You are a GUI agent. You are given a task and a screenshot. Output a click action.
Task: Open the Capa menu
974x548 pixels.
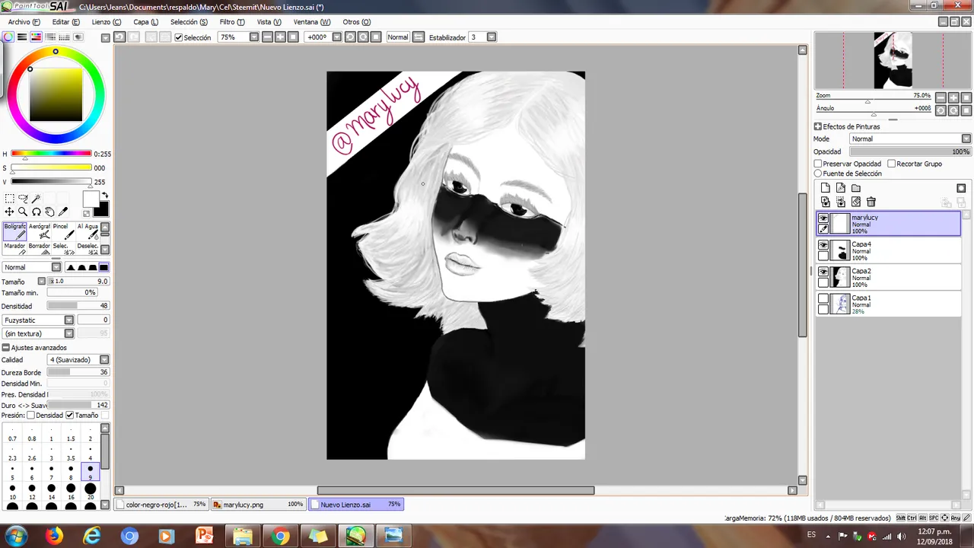[x=145, y=22]
